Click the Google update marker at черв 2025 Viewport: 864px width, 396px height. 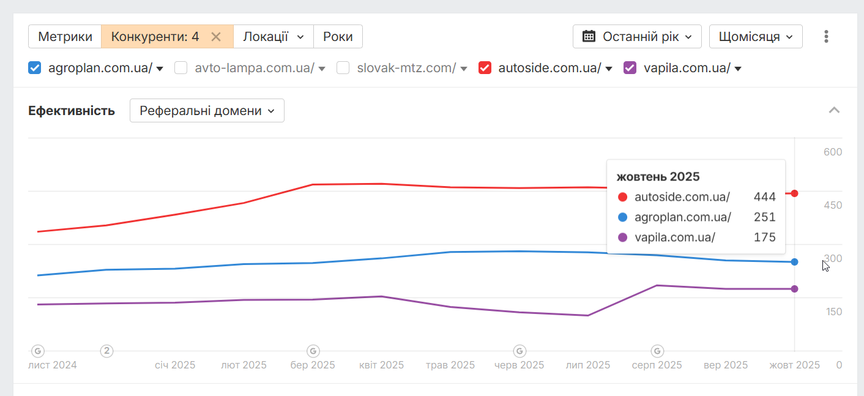pyautogui.click(x=520, y=351)
